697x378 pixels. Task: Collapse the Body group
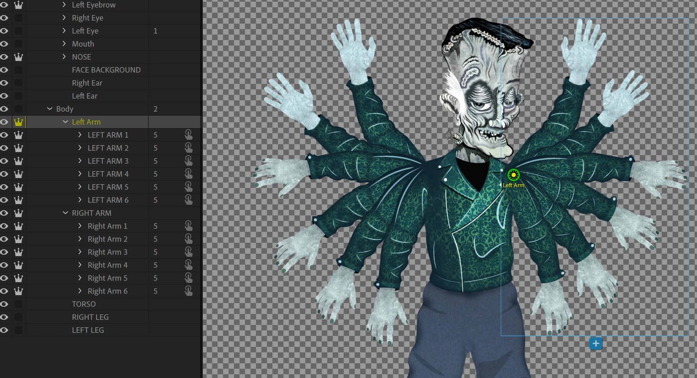pyautogui.click(x=50, y=109)
